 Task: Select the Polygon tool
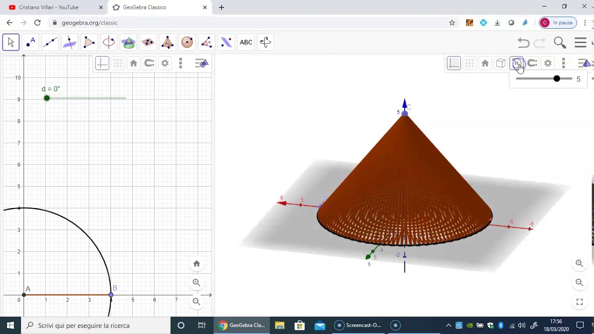click(89, 42)
